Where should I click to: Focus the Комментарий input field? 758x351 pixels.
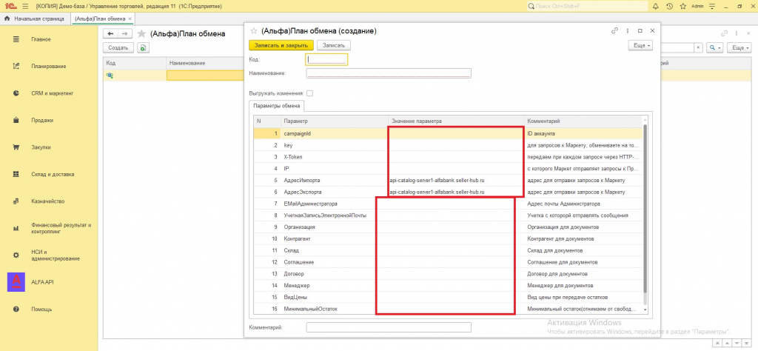(x=389, y=327)
